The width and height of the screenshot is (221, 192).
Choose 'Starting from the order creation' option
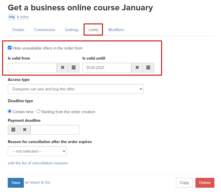tap(38, 111)
